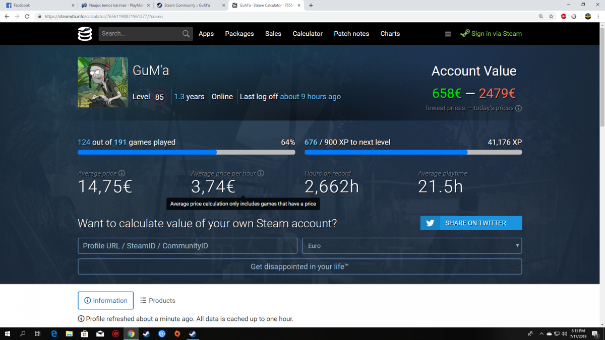
Task: Open the Sales menu item
Action: (273, 34)
